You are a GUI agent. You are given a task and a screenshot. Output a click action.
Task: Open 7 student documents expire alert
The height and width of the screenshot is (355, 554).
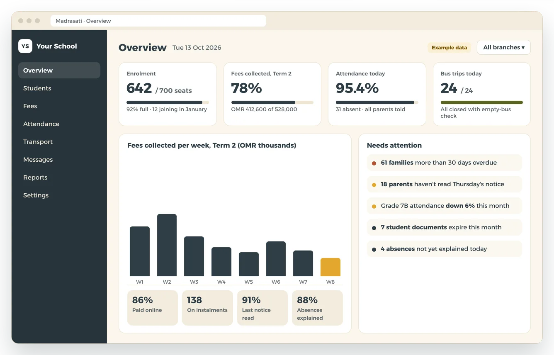444,227
